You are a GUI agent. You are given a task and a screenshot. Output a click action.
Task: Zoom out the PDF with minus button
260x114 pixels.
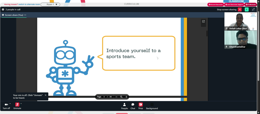[116, 97]
